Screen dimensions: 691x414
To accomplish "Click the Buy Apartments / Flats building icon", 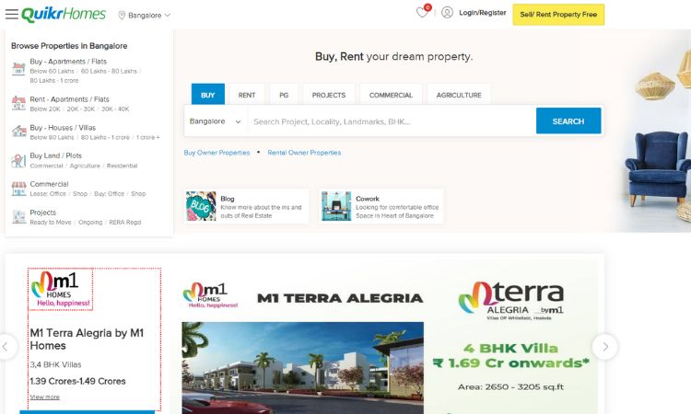I will pyautogui.click(x=18, y=69).
